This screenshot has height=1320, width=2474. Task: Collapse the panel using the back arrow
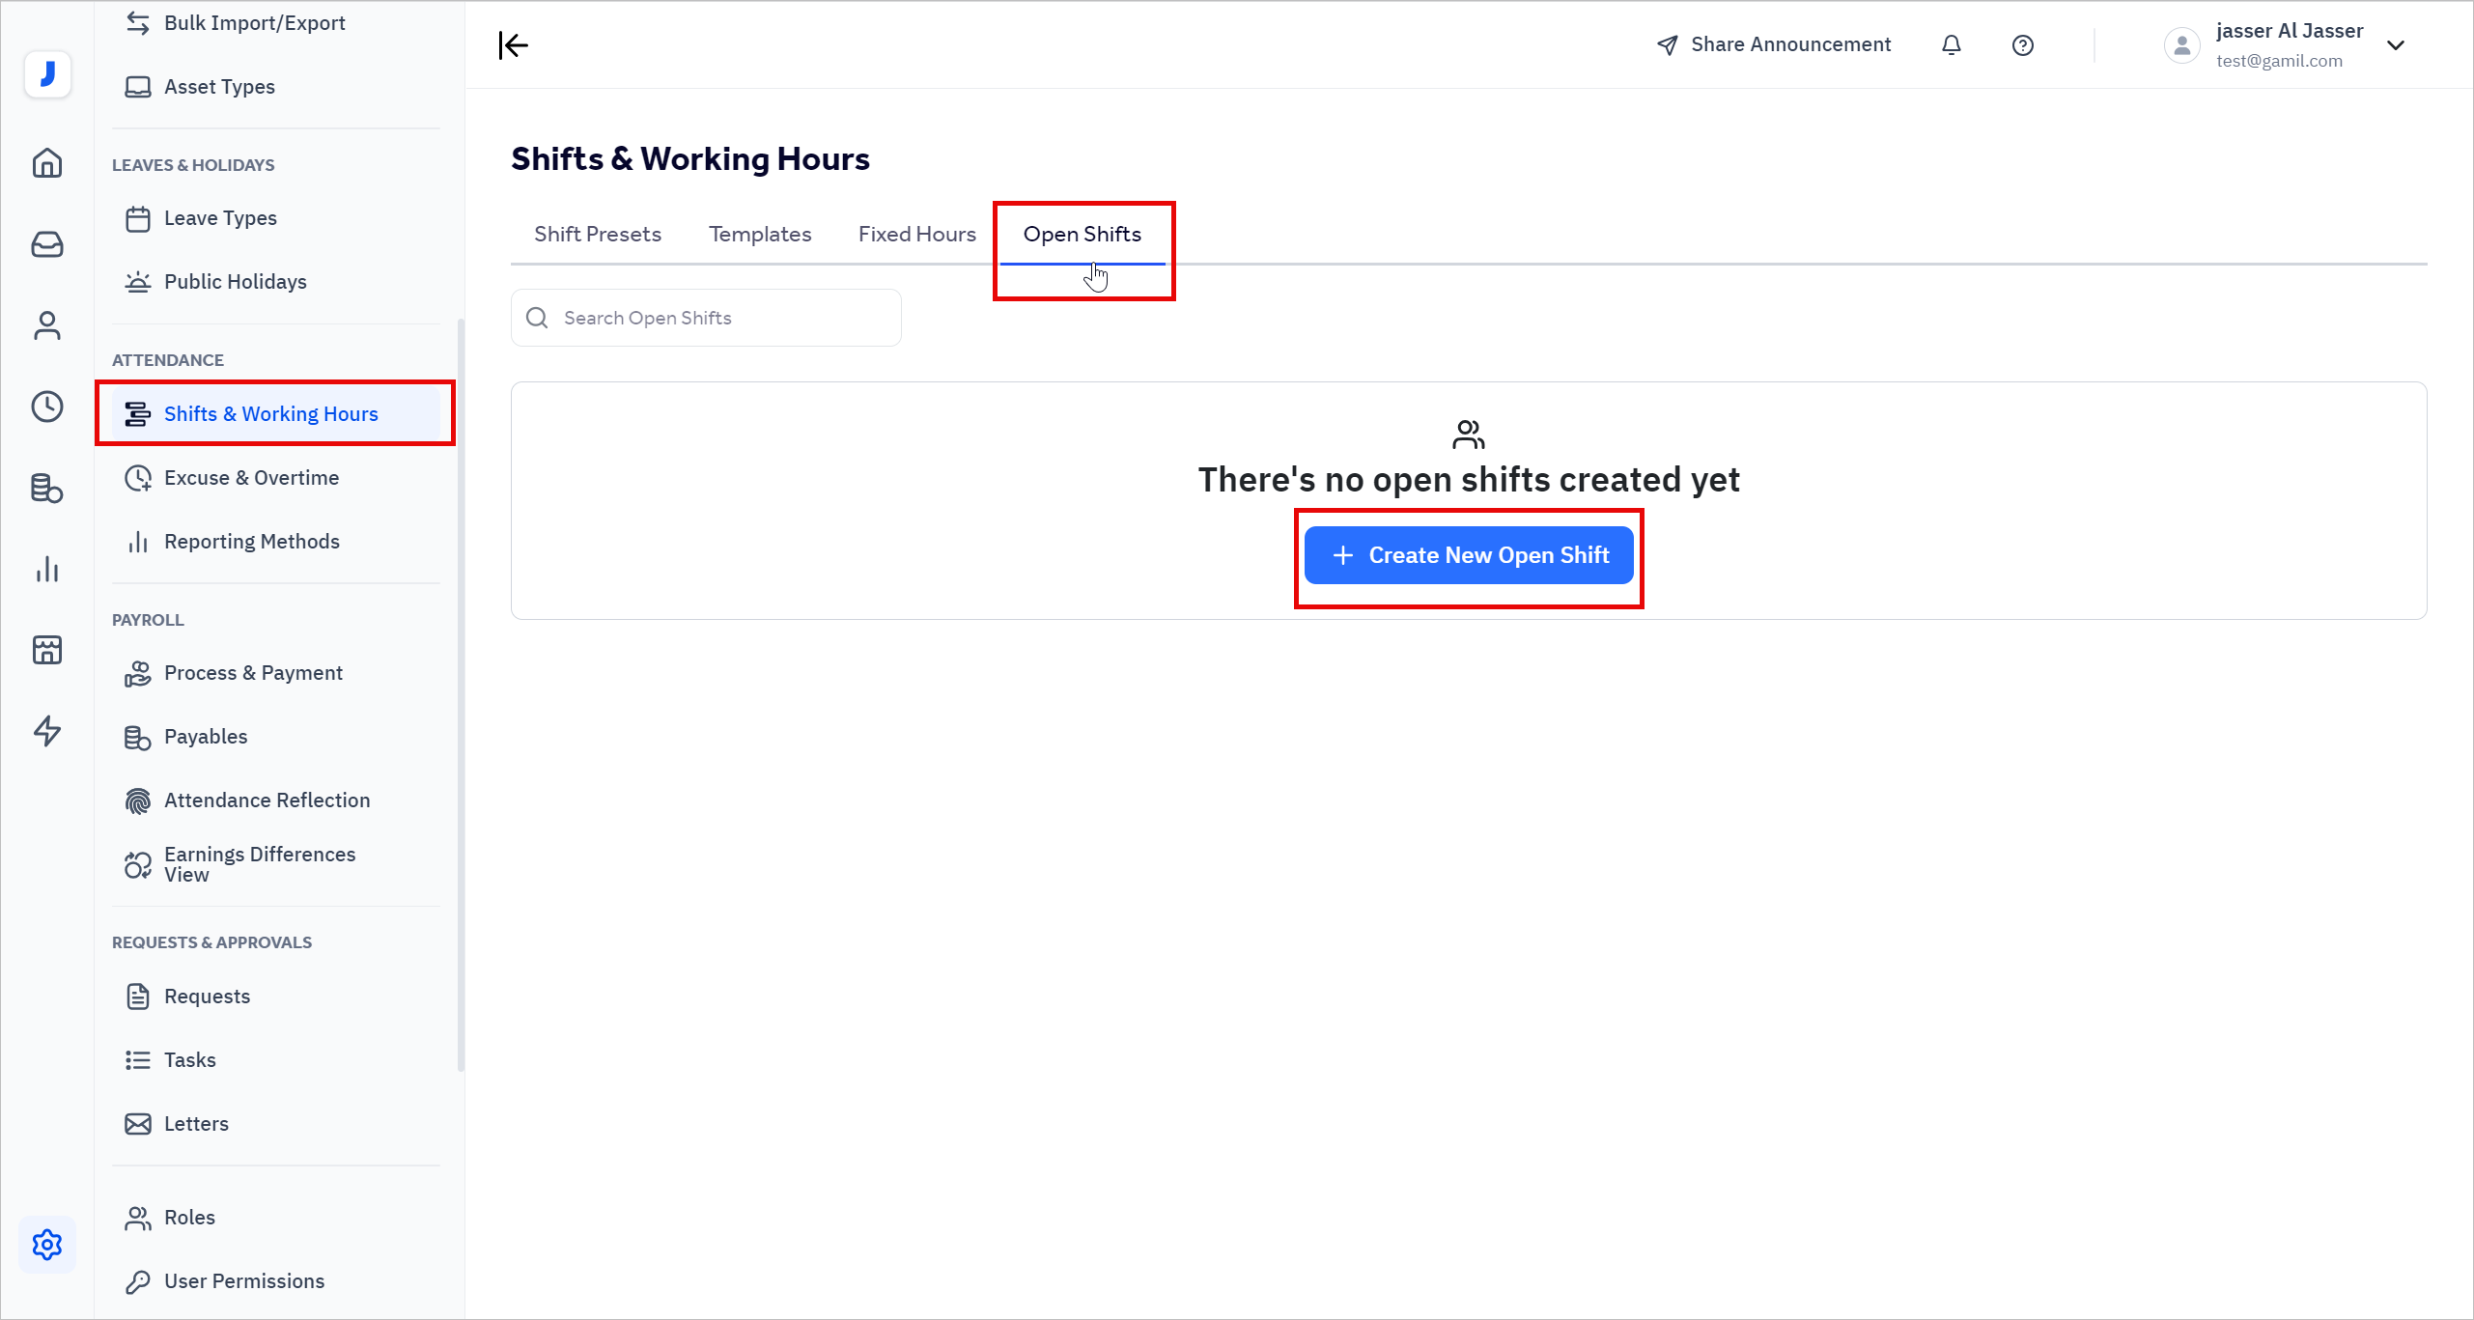[513, 44]
